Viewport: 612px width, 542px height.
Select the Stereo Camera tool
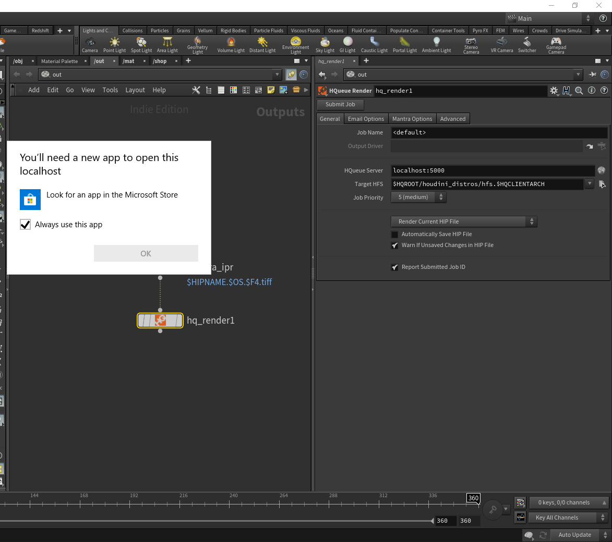[x=471, y=45]
